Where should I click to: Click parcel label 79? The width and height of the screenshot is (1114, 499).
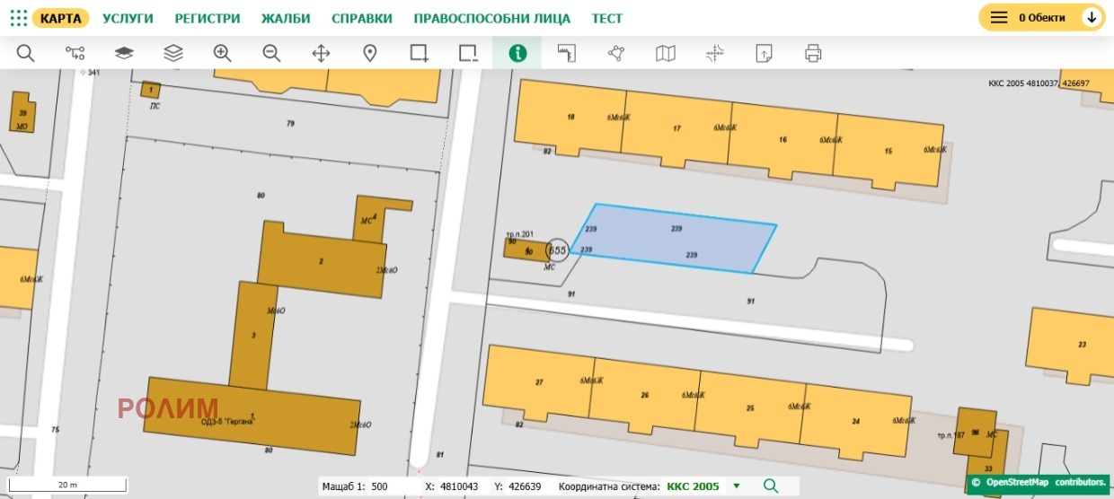pyautogui.click(x=290, y=123)
